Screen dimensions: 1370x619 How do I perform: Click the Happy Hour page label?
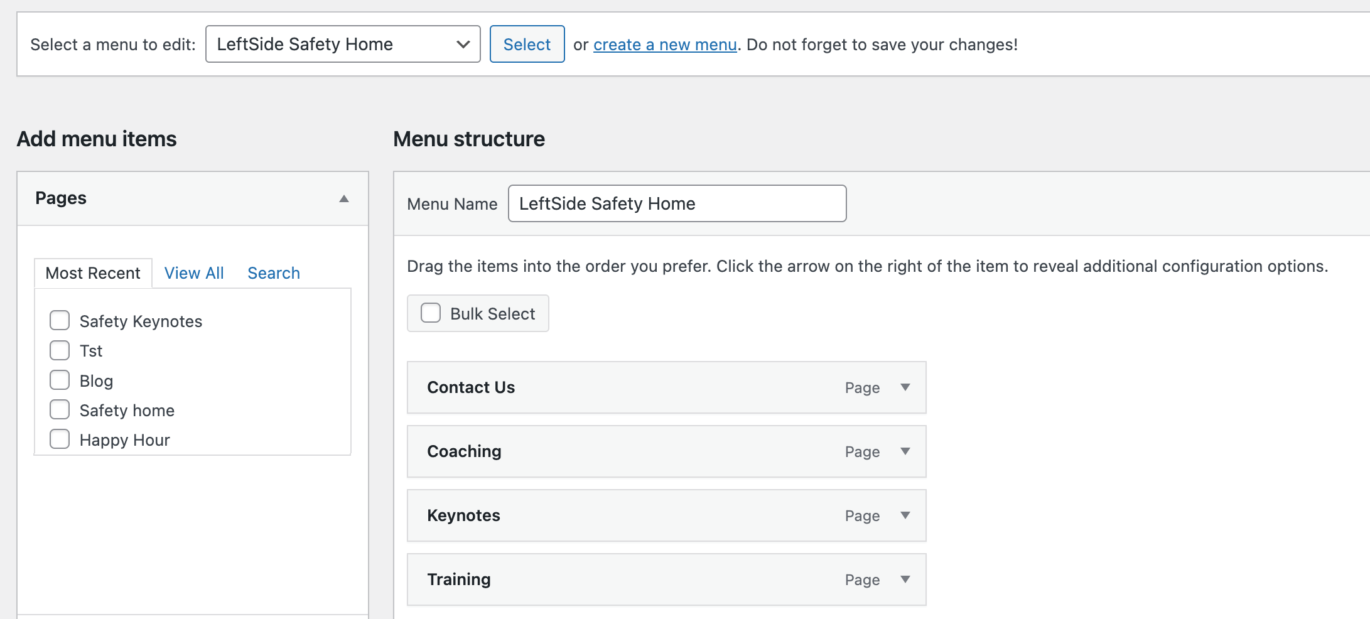pos(124,440)
